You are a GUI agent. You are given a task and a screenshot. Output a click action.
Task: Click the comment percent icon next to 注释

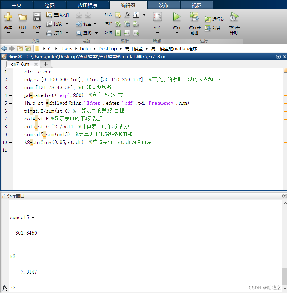coord(118,24)
